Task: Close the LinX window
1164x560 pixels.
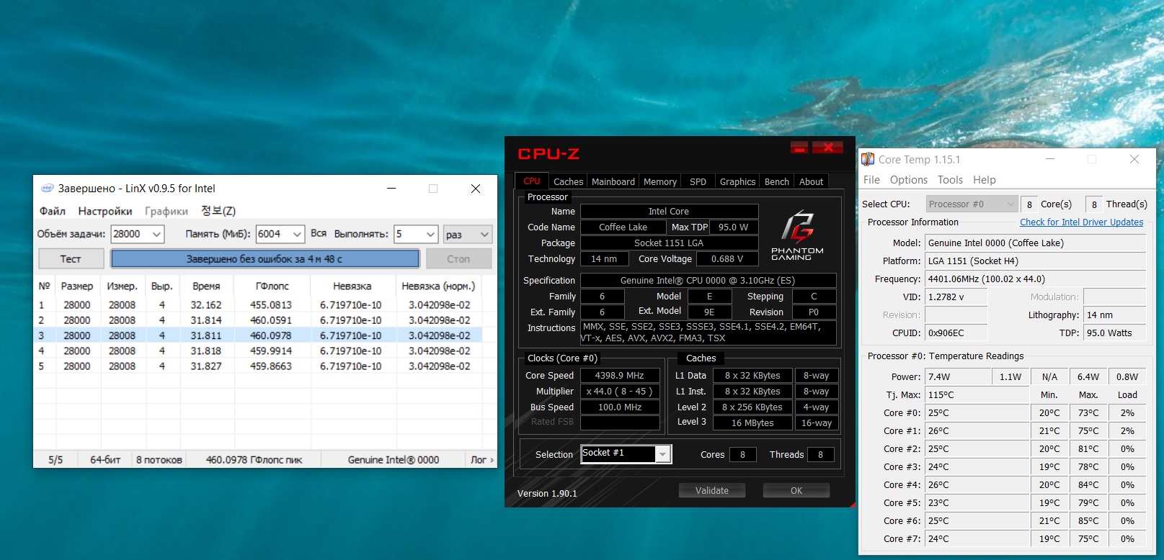Action: coord(476,189)
